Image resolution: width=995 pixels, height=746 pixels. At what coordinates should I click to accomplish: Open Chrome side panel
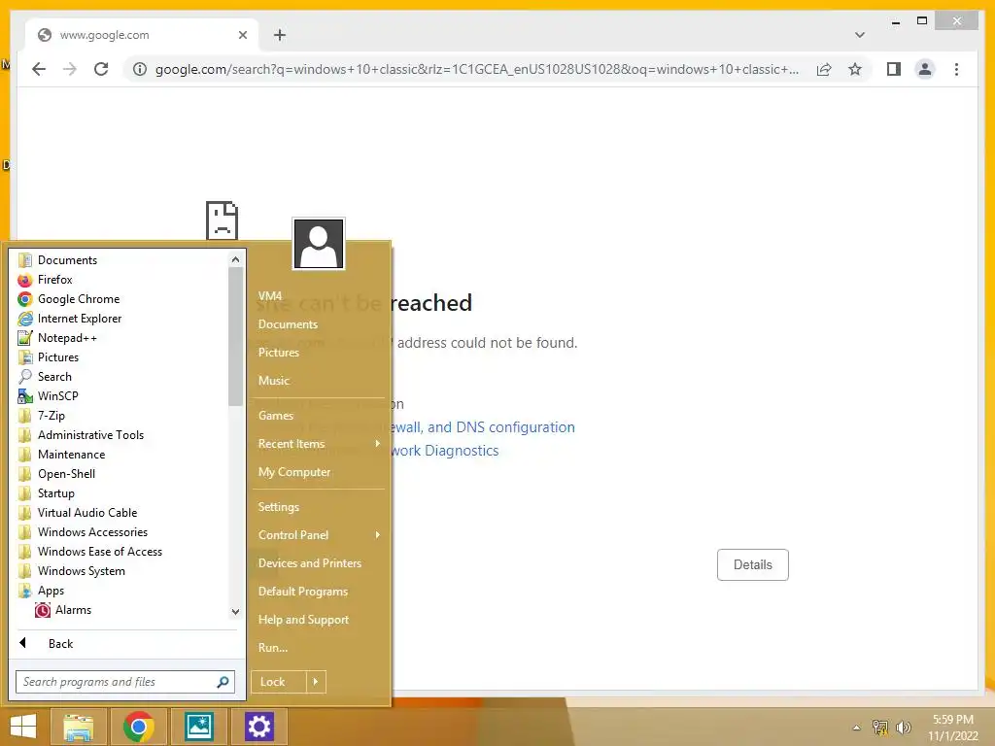point(894,69)
